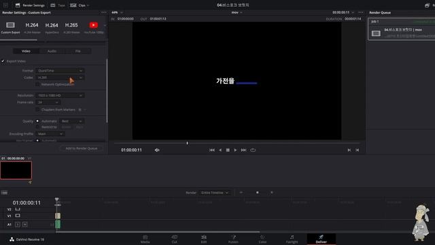Select the Custom Export preset icon
435x245 pixels.
point(10,25)
